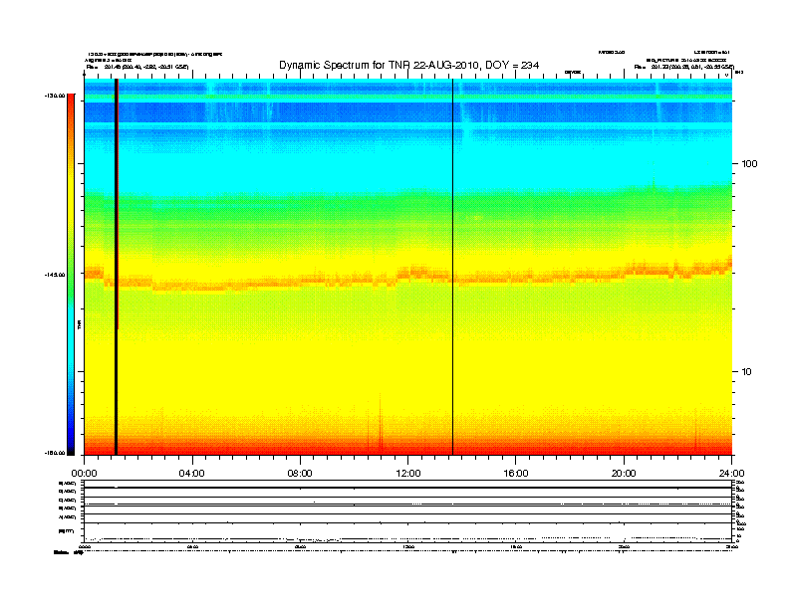The height and width of the screenshot is (609, 789).
Task: Click the 10 frequency axis label
Action: (747, 372)
